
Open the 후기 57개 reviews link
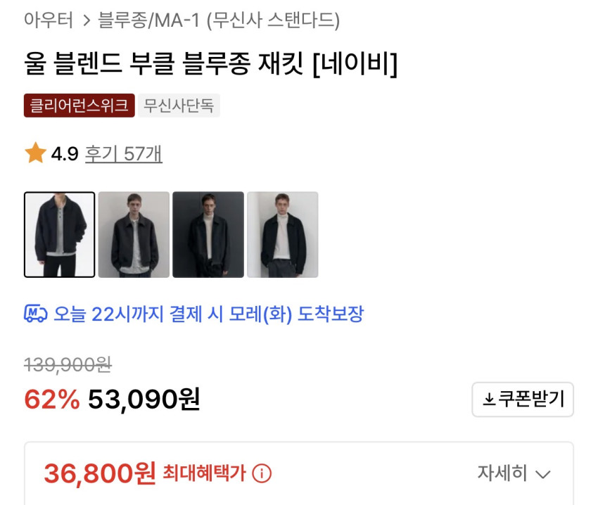point(123,153)
